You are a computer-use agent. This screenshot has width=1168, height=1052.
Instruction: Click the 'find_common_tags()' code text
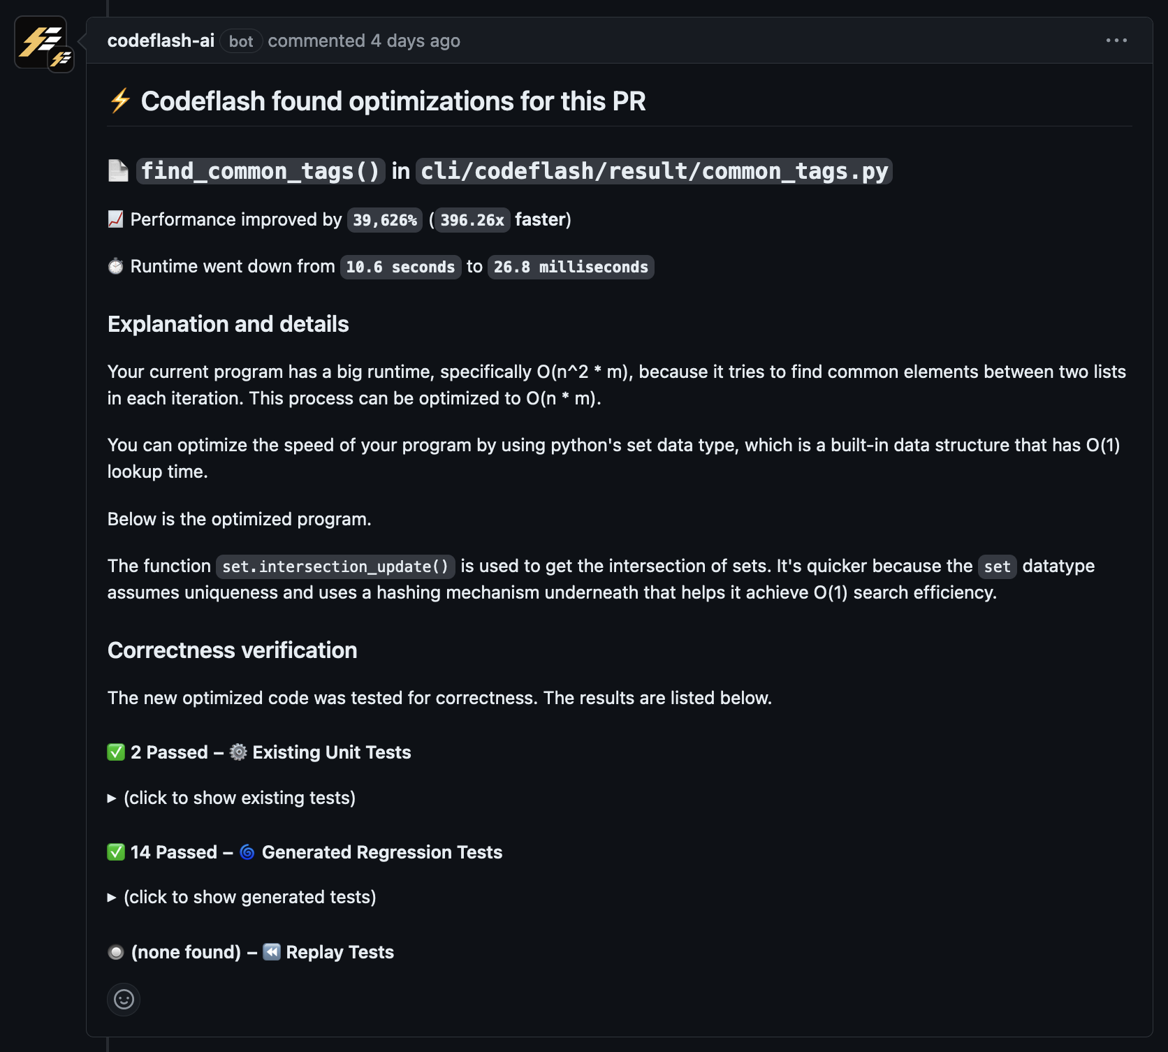261,171
